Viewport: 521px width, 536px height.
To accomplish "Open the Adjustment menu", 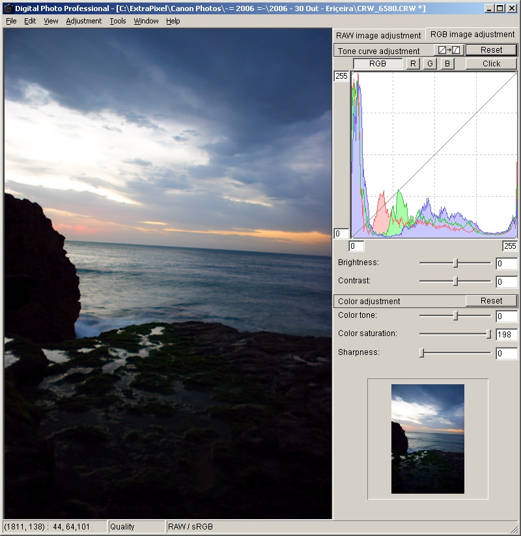I will coord(84,21).
